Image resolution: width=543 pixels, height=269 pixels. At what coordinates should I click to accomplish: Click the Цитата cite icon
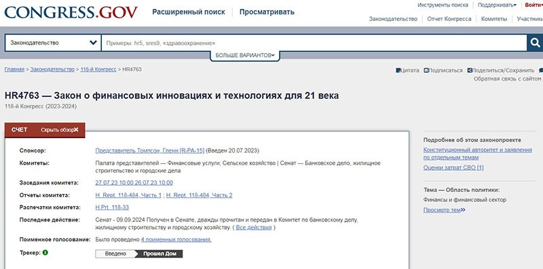398,70
